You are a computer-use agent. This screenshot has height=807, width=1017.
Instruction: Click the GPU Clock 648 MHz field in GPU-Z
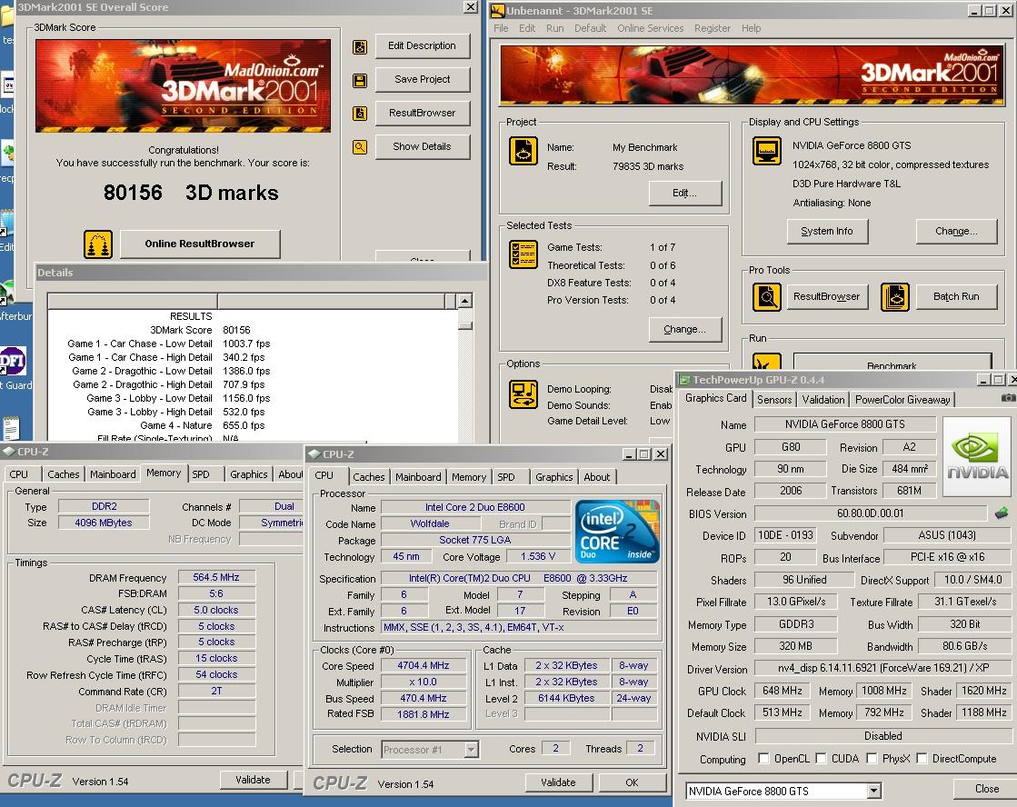tap(783, 691)
